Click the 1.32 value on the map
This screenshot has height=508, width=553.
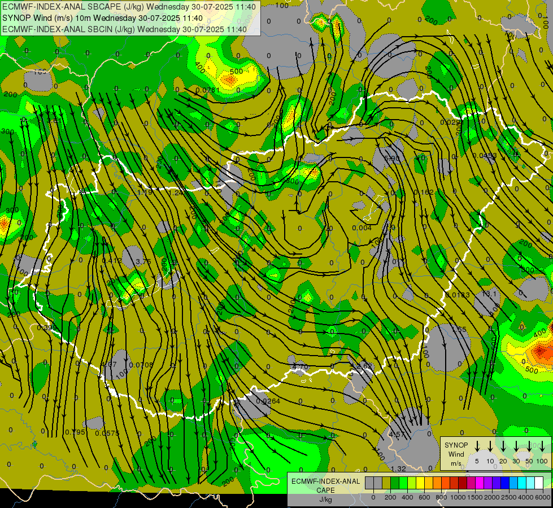pos(398,469)
